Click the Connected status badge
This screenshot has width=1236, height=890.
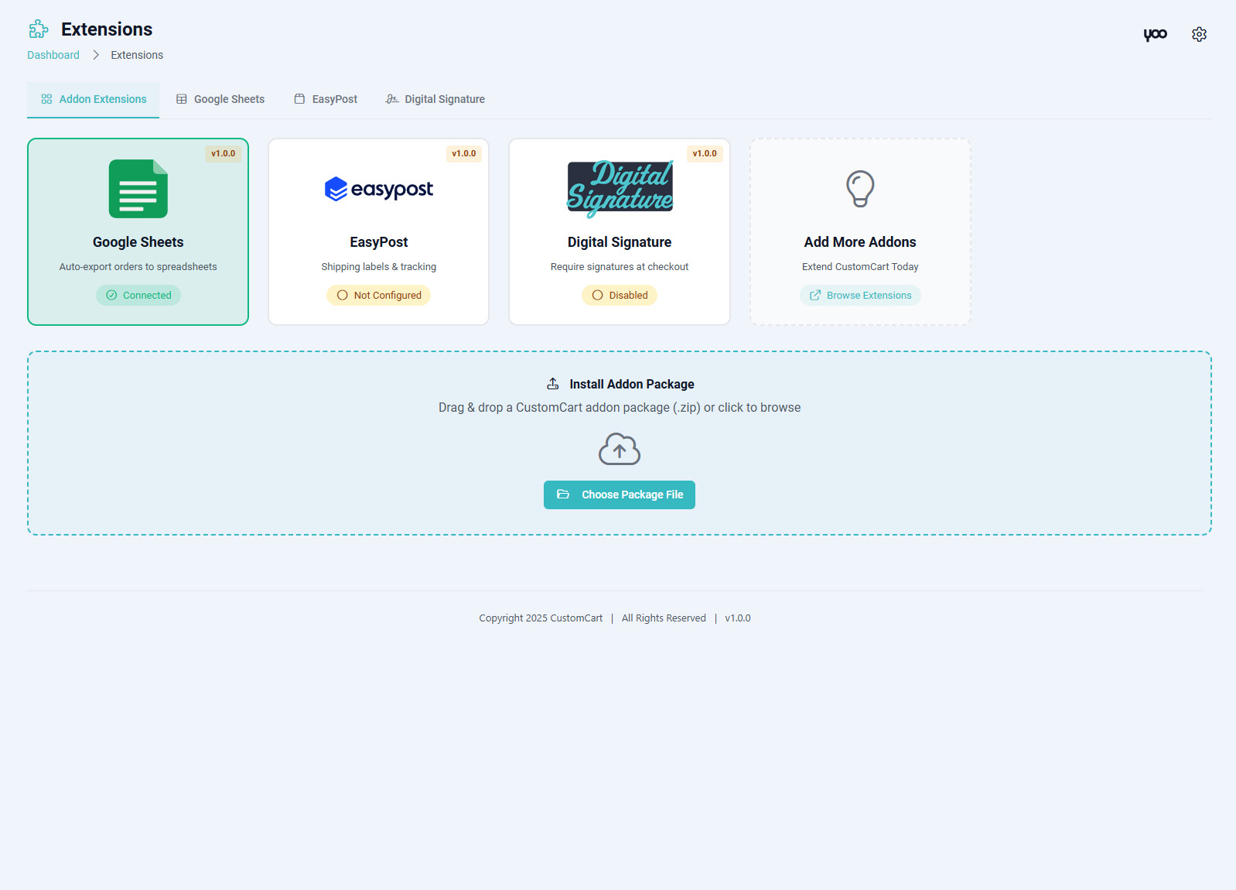tap(138, 296)
